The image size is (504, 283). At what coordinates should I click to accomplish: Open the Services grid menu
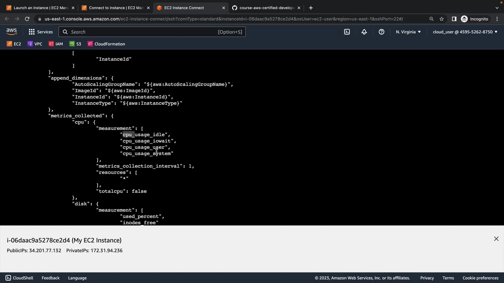pyautogui.click(x=41, y=32)
